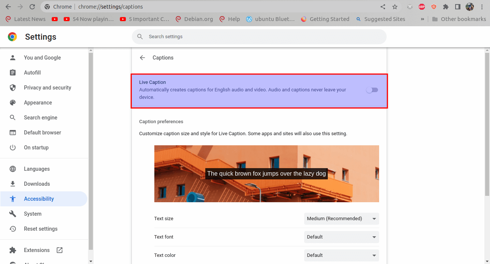This screenshot has width=490, height=264.
Task: Click the 'Captions' page heading
Action: [x=163, y=58]
